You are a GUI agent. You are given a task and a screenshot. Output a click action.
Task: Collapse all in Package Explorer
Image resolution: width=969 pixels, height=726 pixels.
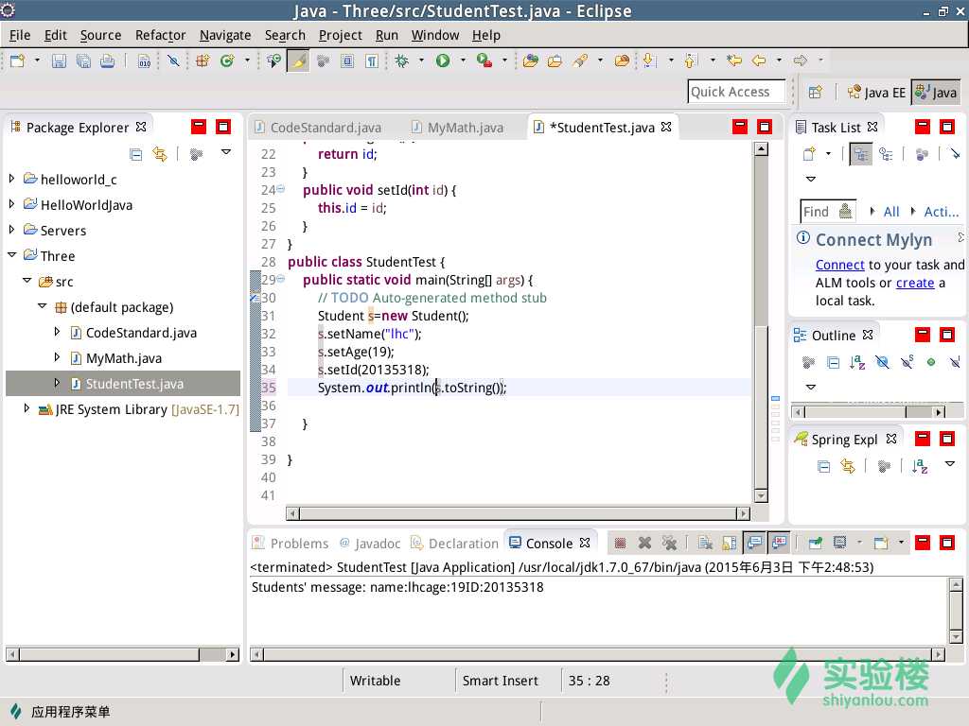pos(135,154)
